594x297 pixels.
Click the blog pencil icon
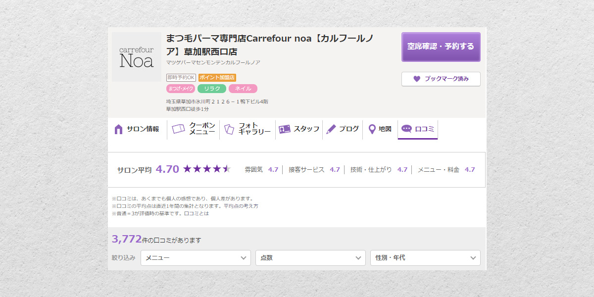tap(331, 129)
